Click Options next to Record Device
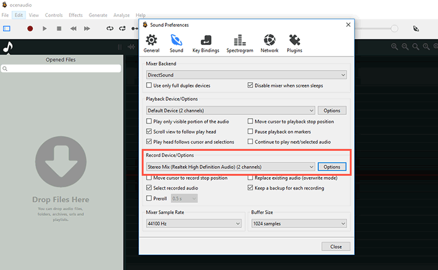The image size is (438, 270). 332,167
